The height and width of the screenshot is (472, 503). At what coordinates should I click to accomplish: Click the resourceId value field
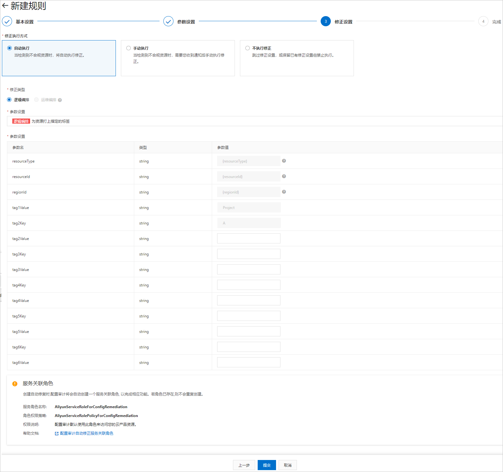point(249,176)
